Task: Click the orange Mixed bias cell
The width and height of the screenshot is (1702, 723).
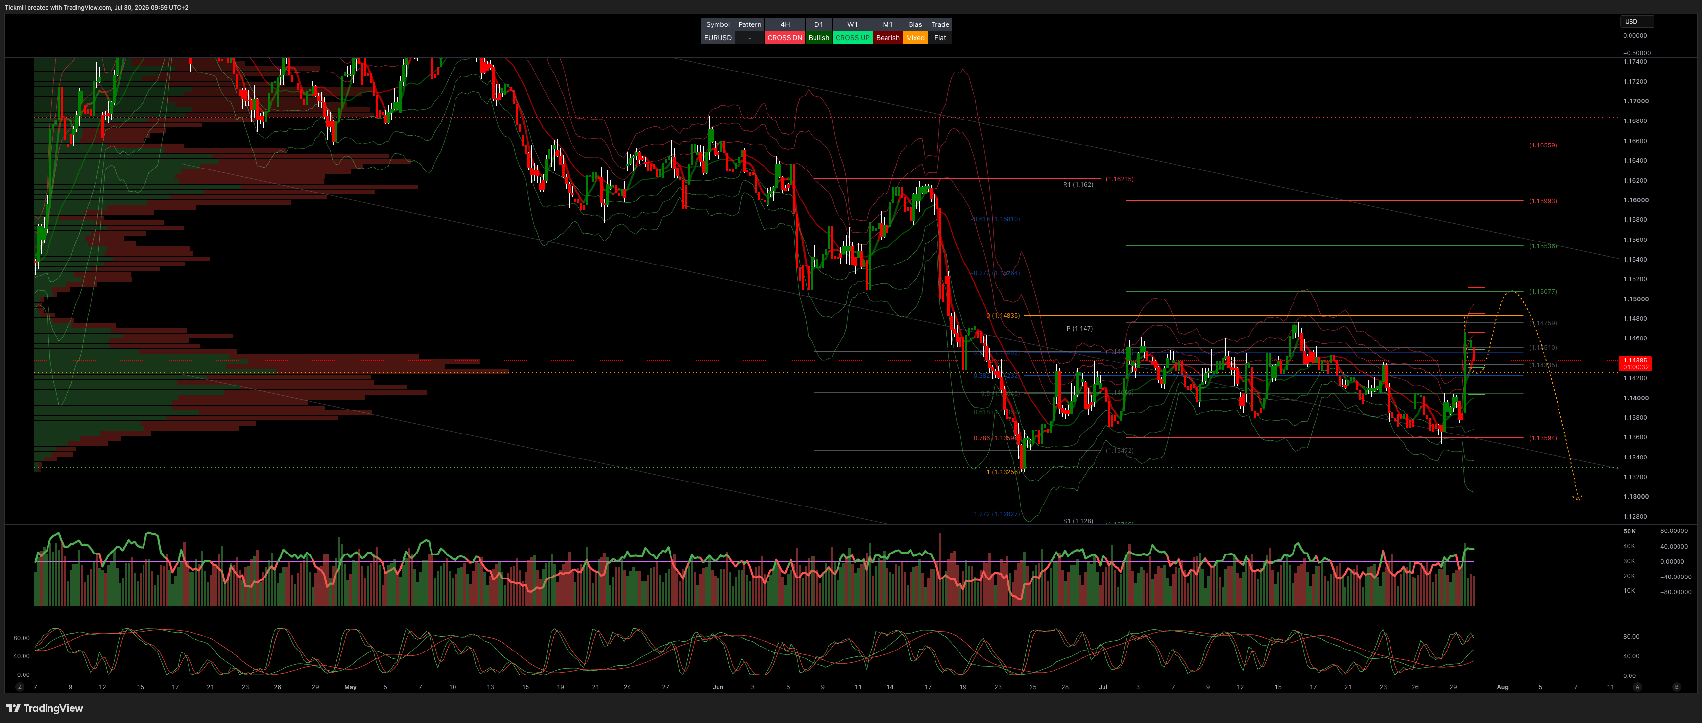Action: click(x=915, y=38)
